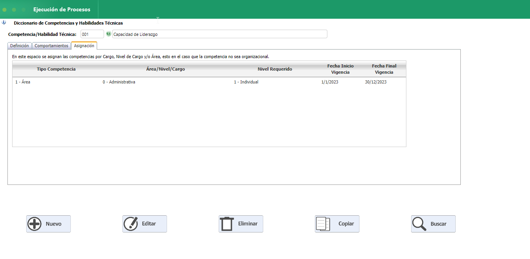Click the Nivel Requerido column header
Viewport: 530px width, 259px height.
pyautogui.click(x=275, y=69)
